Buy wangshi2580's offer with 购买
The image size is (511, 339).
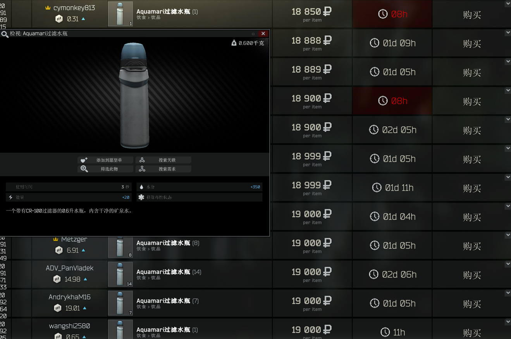point(472,333)
